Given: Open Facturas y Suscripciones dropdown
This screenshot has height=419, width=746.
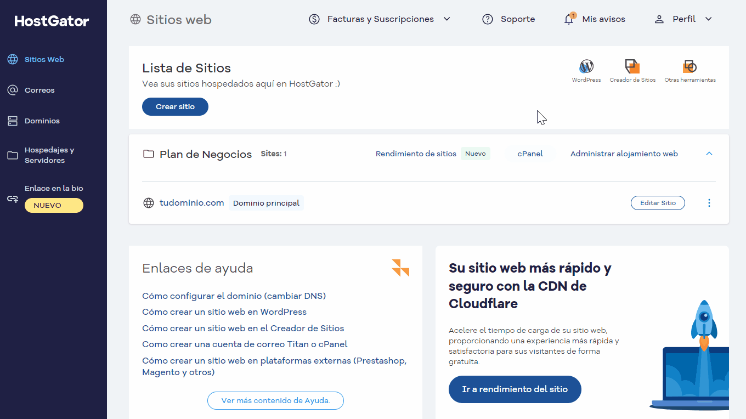Looking at the screenshot, I should tap(380, 19).
